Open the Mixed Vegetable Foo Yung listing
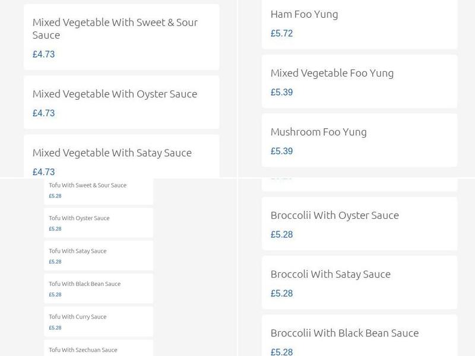This screenshot has height=356, width=475. 332,72
